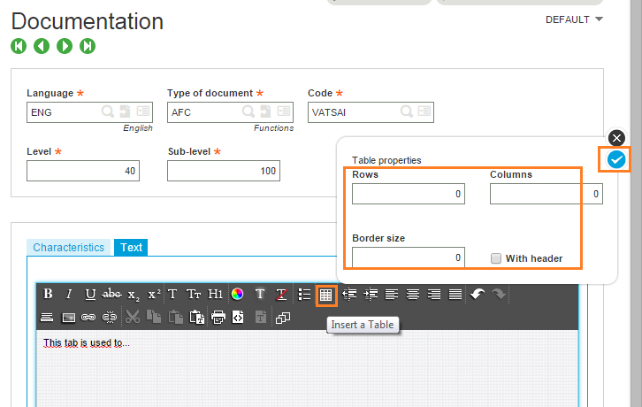Image resolution: width=642 pixels, height=407 pixels.
Task: Toggle italic formatting in the editor toolbar
Action: [69, 294]
